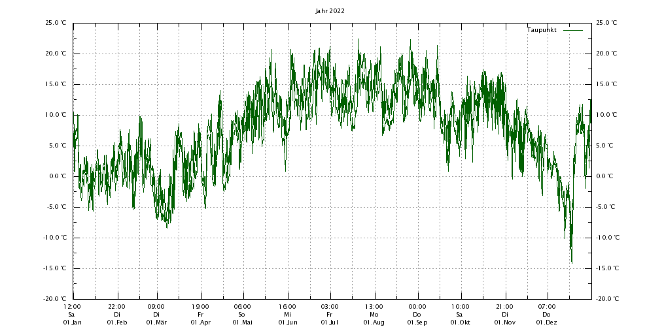Choose the 01.Jun date label
Image resolution: width=664 pixels, height=331 pixels.
287,323
